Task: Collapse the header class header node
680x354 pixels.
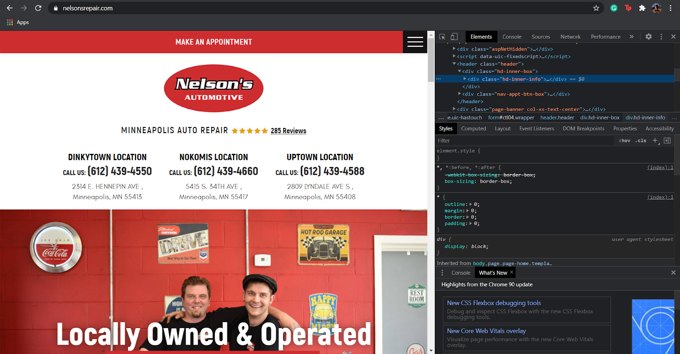Action: coord(454,64)
